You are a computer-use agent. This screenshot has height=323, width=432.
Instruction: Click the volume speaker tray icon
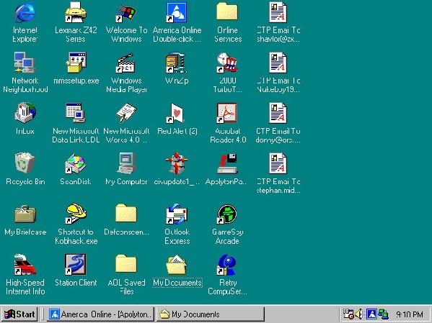pos(359,314)
